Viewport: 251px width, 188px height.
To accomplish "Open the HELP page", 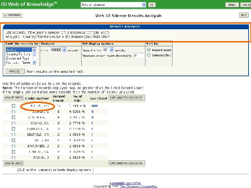I will (x=244, y=15).
